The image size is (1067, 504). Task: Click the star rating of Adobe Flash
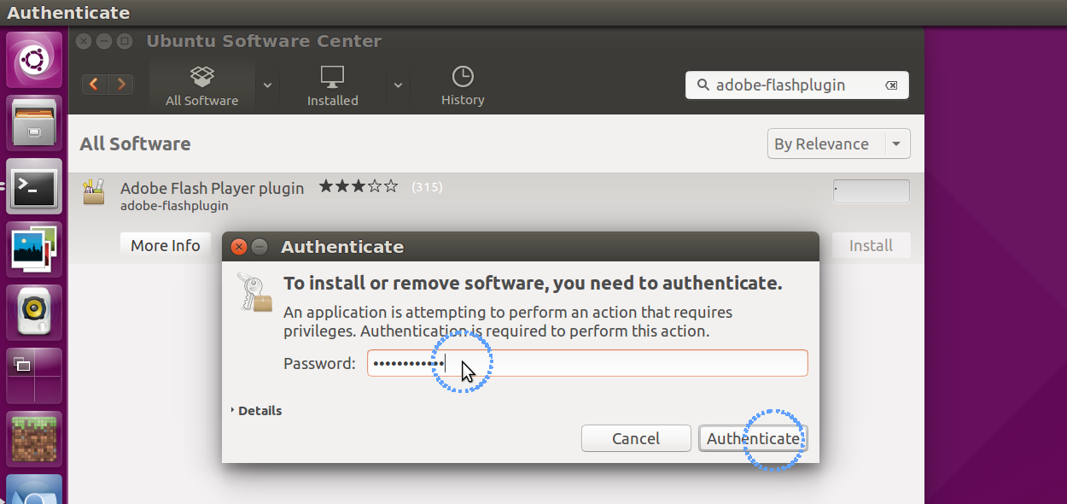[359, 186]
